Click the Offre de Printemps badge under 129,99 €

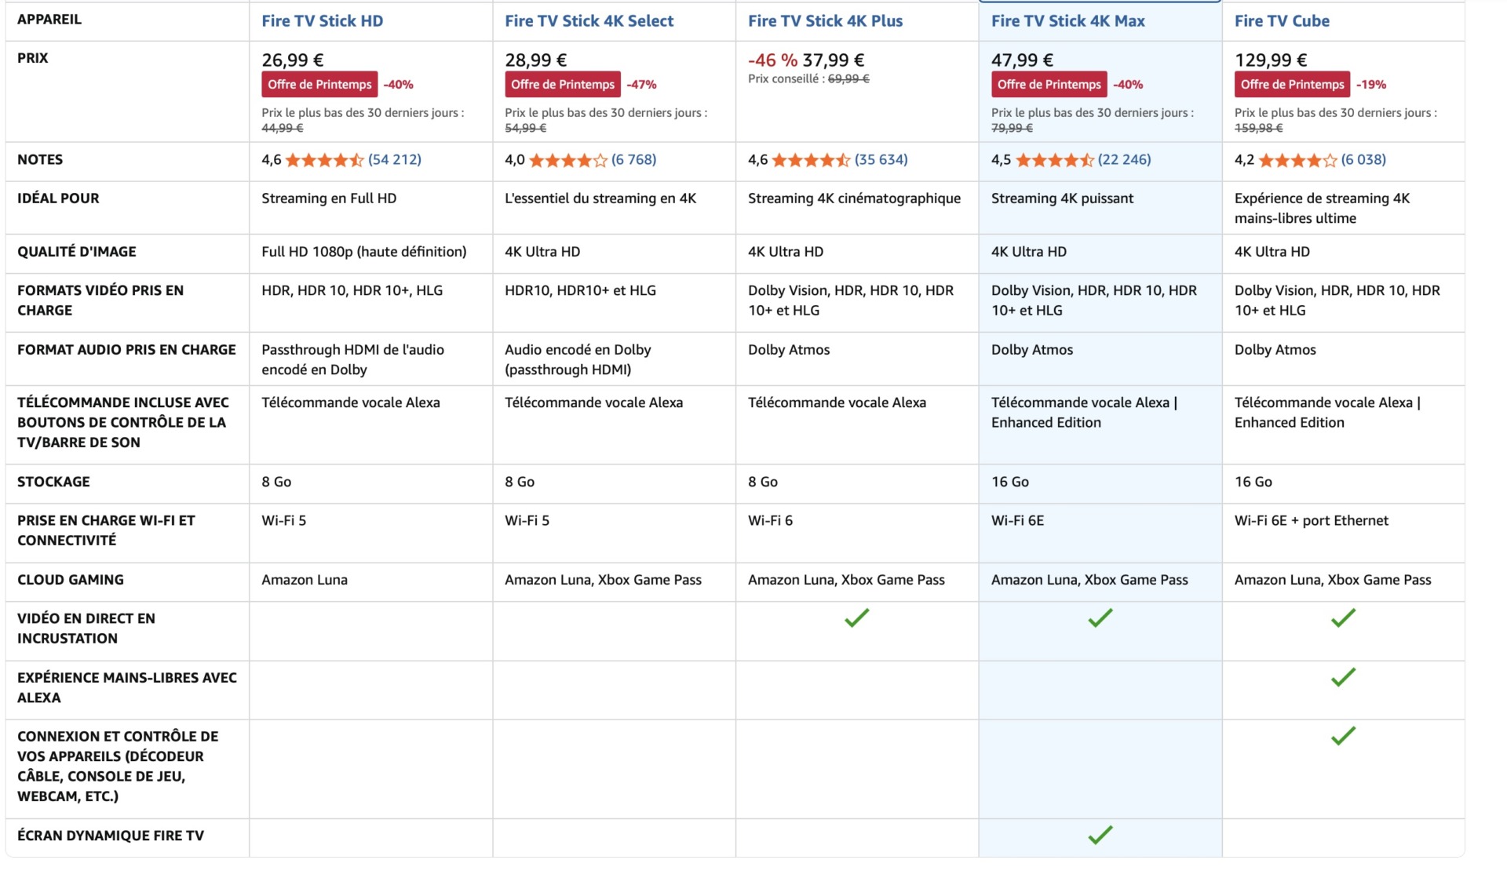[1293, 85]
